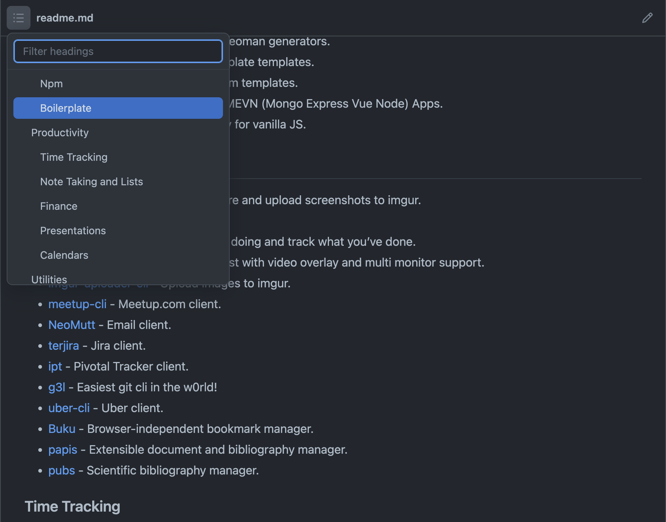Select Time Tracking from the headings list
666x522 pixels.
74,157
